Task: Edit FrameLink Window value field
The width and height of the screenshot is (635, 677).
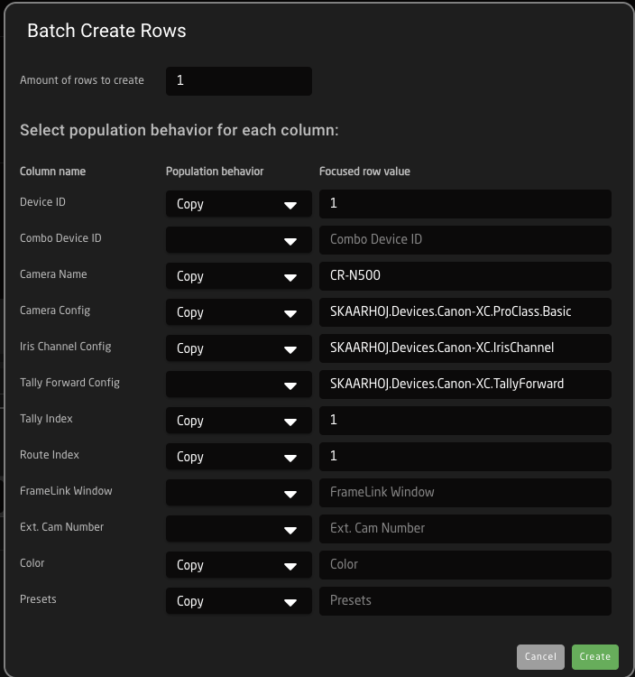Action: [x=465, y=493]
